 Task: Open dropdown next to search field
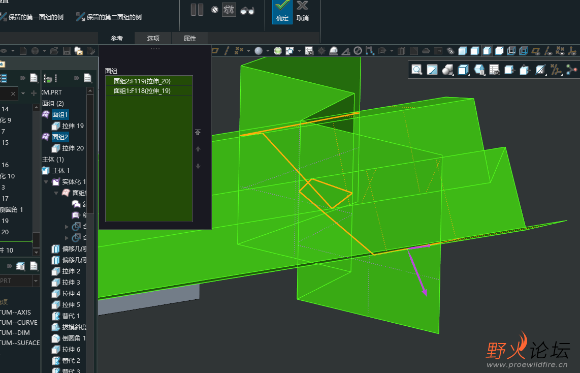tap(23, 94)
